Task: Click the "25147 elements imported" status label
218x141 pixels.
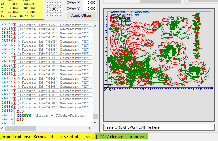Action: click(121, 137)
